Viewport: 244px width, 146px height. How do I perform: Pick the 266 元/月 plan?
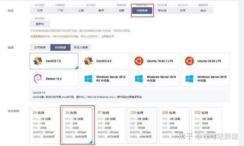tap(174, 125)
